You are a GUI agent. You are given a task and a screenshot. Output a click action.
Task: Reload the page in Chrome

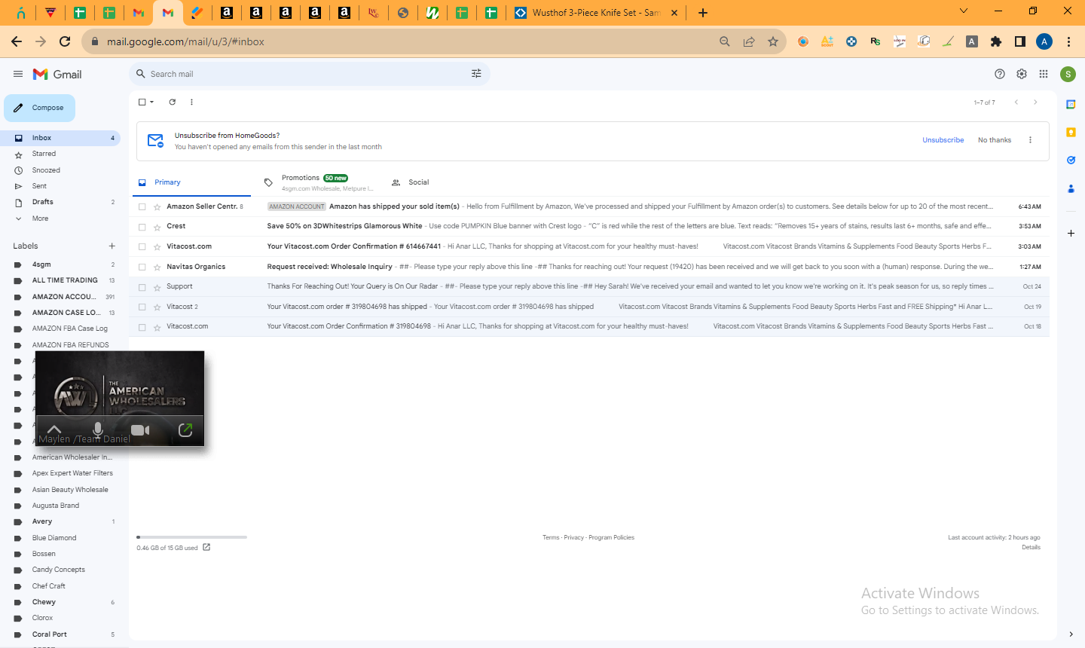pos(65,41)
